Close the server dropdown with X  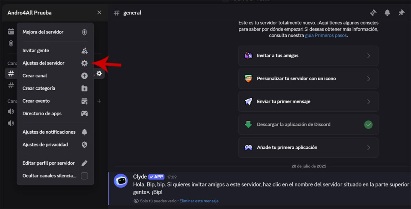pos(99,12)
